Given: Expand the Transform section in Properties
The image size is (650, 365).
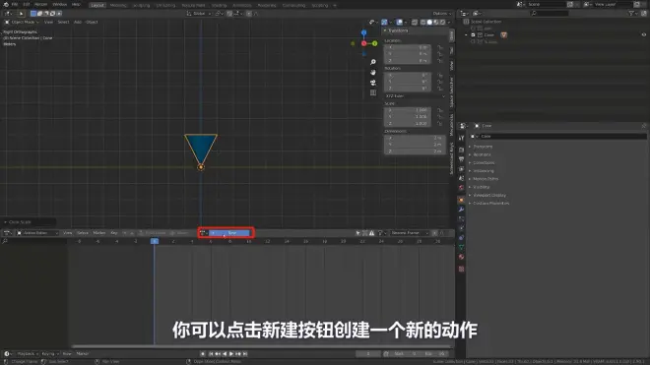Looking at the screenshot, I should [x=483, y=147].
